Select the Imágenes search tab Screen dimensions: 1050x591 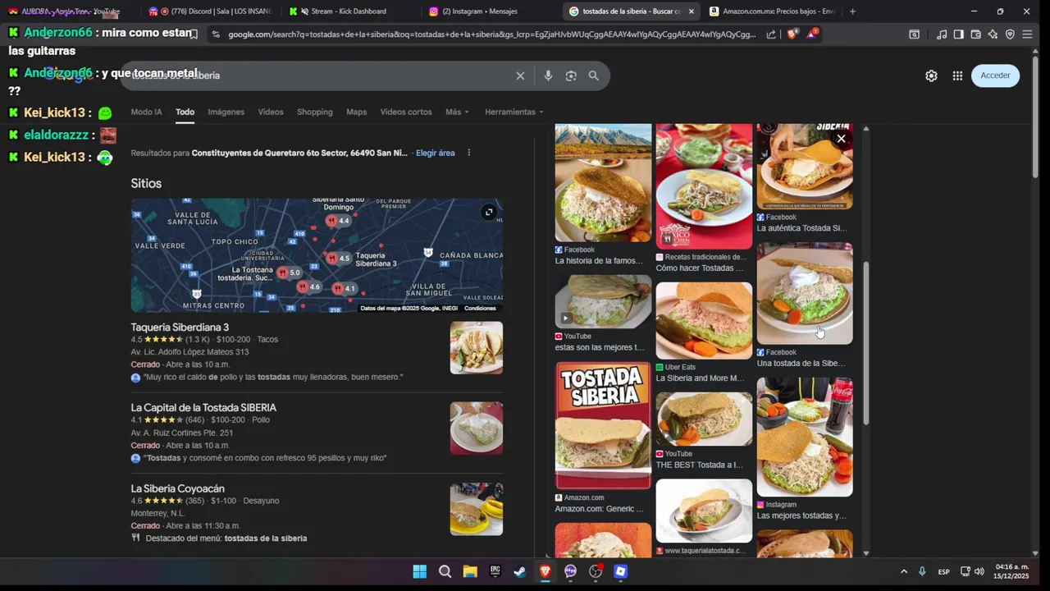pyautogui.click(x=226, y=112)
